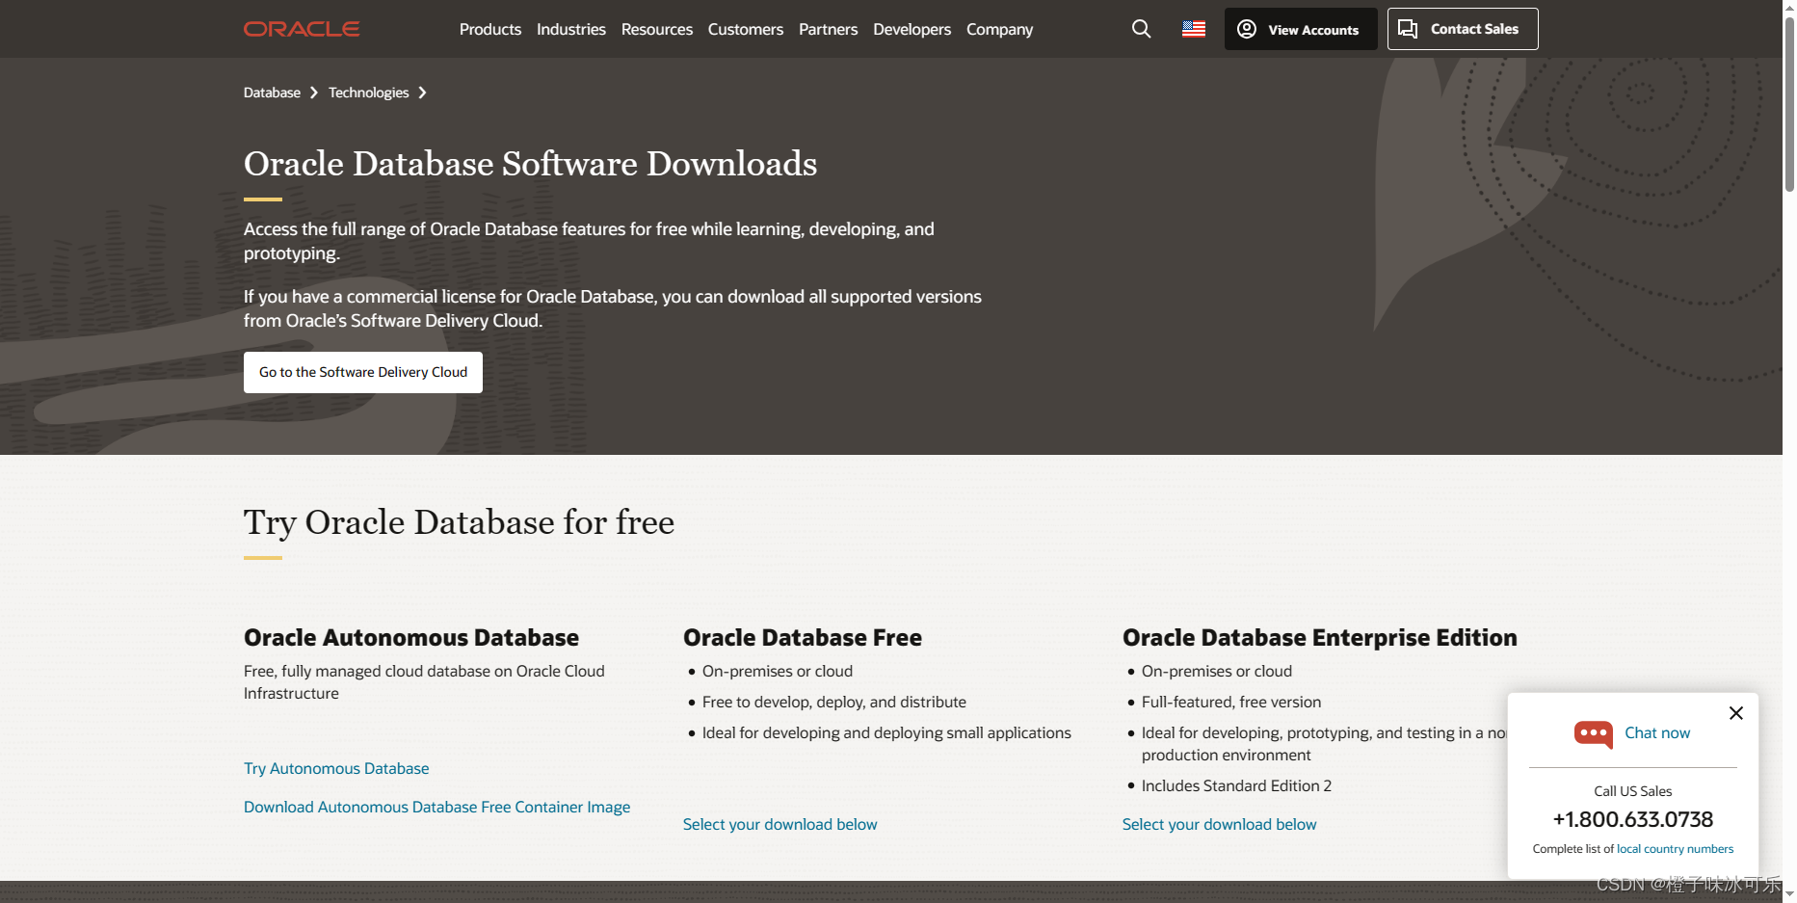
Task: Click Try Autonomous Database link
Action: click(336, 768)
